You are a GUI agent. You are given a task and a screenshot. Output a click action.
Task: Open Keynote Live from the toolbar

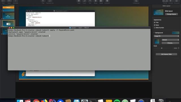click(x=50, y=2)
